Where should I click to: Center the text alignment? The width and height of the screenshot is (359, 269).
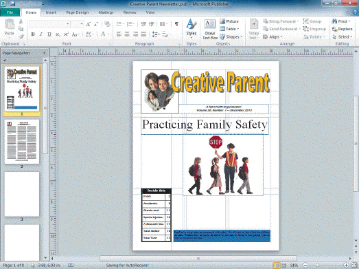[x=127, y=34]
